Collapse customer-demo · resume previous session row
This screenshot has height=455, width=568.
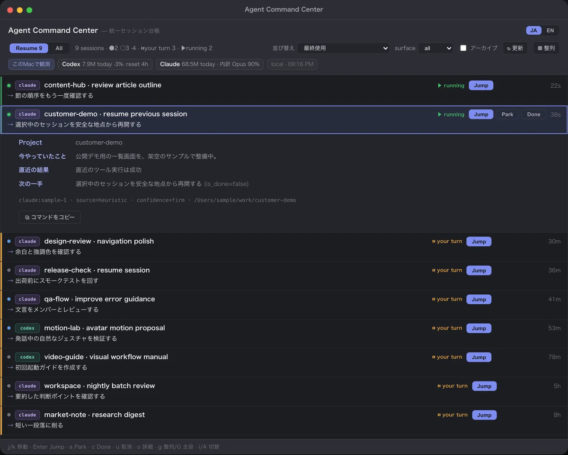tap(284, 119)
